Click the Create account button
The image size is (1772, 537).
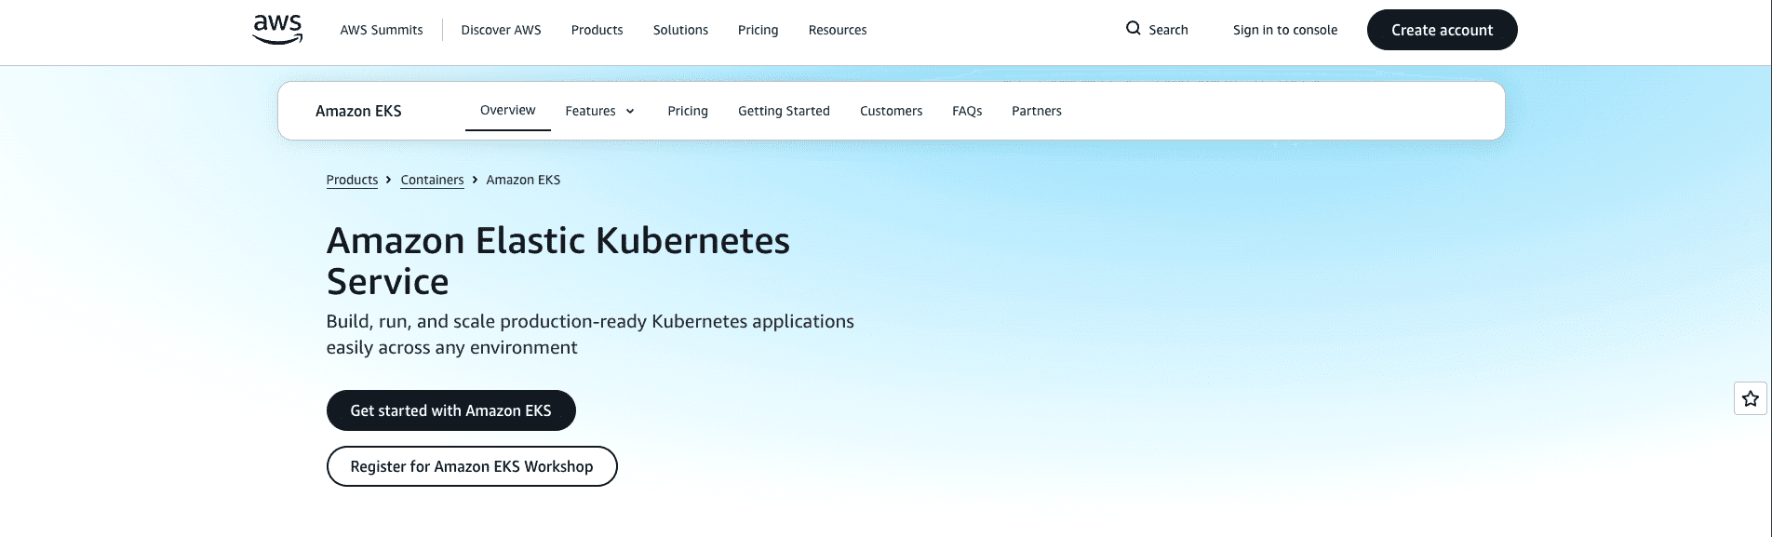tap(1442, 30)
